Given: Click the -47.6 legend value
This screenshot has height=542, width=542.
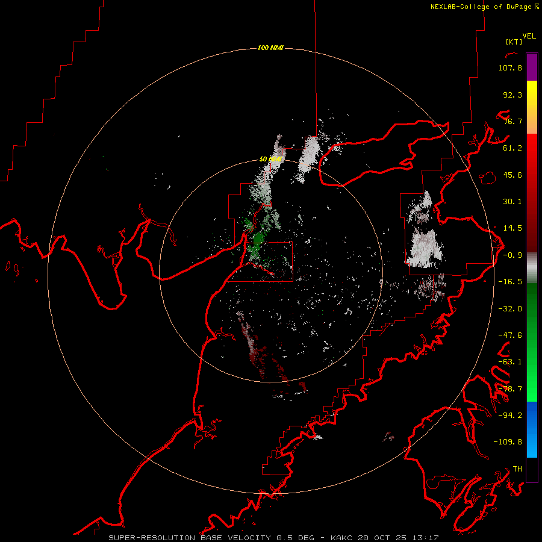Looking at the screenshot, I should (510, 335).
